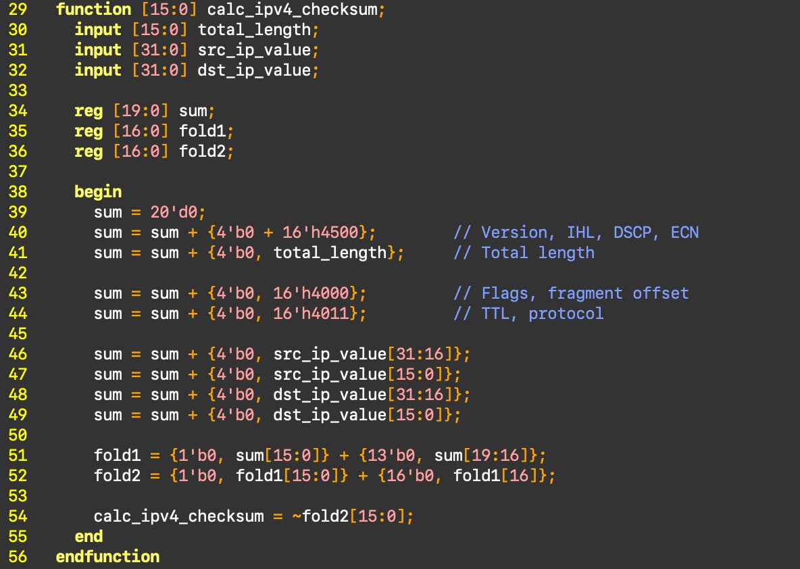Click src_ip_value[15:0] on line 47
This screenshot has width=800, height=569.
click(x=358, y=374)
